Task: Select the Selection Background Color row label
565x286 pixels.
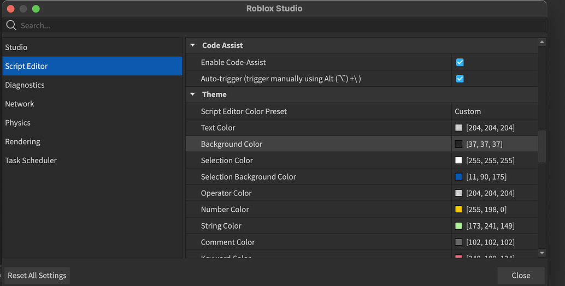Action: click(248, 177)
